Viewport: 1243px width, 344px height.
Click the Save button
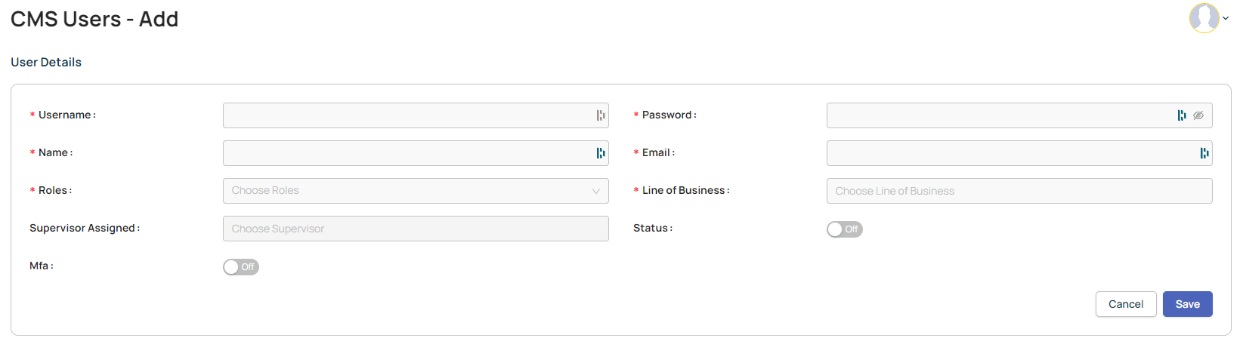point(1188,304)
